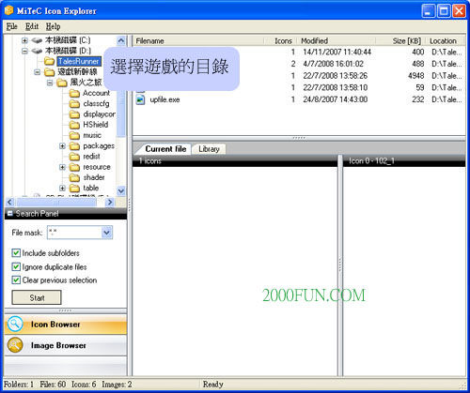Collapse the 風火之旅 folder node
470x393 pixels.
50,83
